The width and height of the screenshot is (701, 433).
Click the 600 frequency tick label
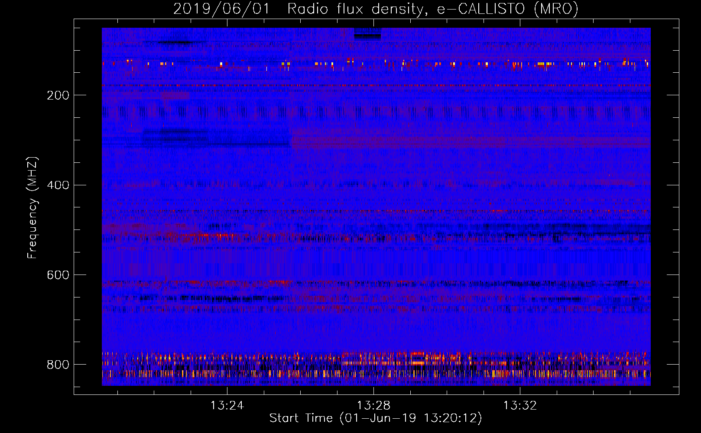pyautogui.click(x=58, y=275)
